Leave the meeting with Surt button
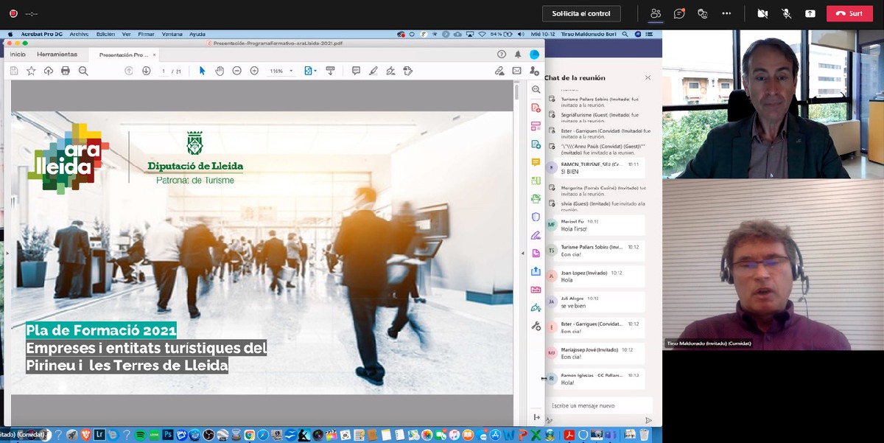This screenshot has width=884, height=443. (x=849, y=13)
